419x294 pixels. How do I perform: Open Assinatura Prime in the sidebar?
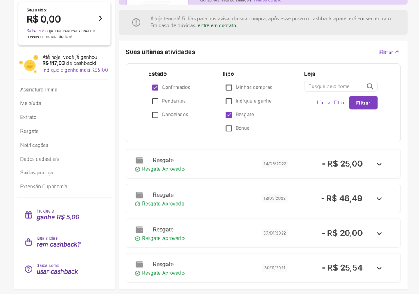pyautogui.click(x=39, y=90)
